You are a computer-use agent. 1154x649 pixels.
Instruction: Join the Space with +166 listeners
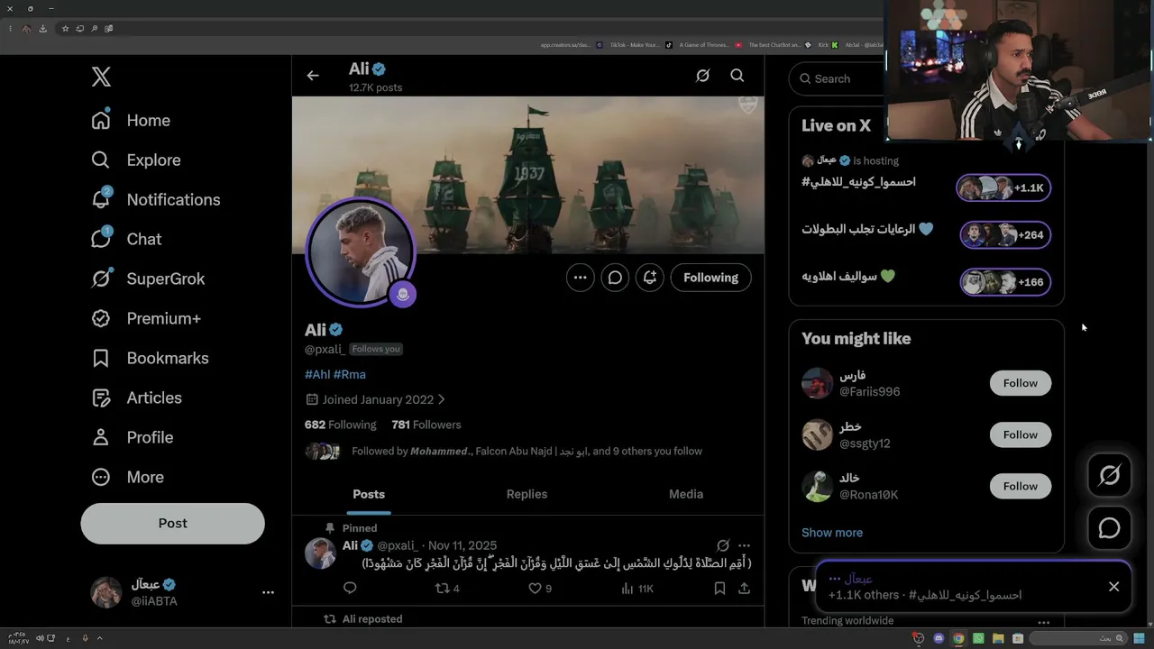pos(1005,282)
